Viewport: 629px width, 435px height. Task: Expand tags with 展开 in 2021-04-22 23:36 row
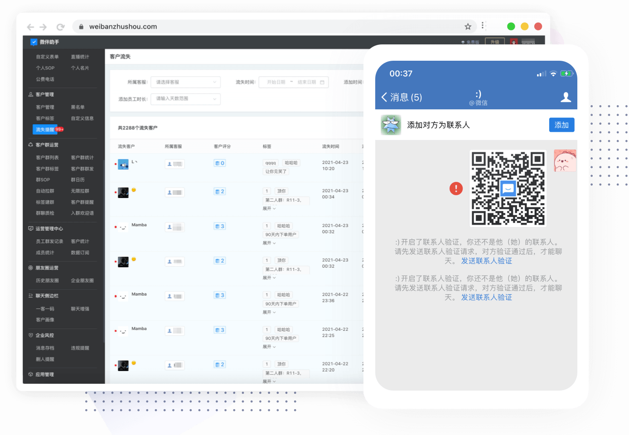(x=269, y=313)
